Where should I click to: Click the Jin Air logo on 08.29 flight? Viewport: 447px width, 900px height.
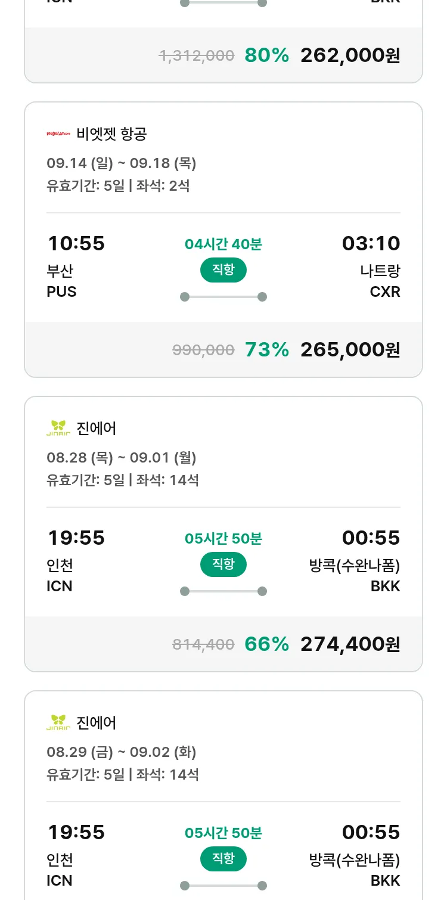click(x=58, y=722)
